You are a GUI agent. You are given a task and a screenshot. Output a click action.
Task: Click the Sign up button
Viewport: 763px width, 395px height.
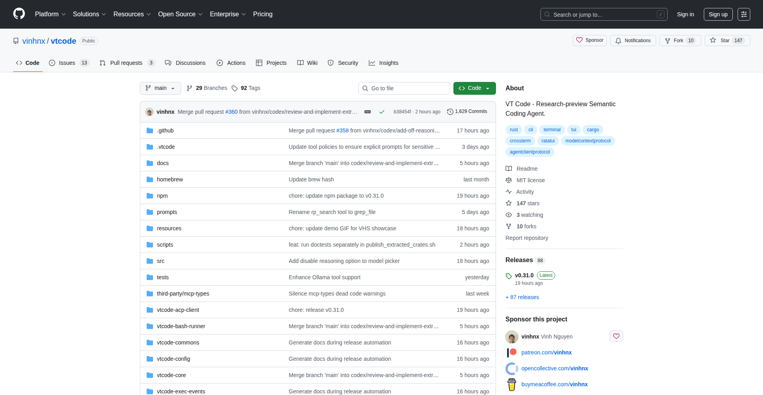tap(718, 14)
